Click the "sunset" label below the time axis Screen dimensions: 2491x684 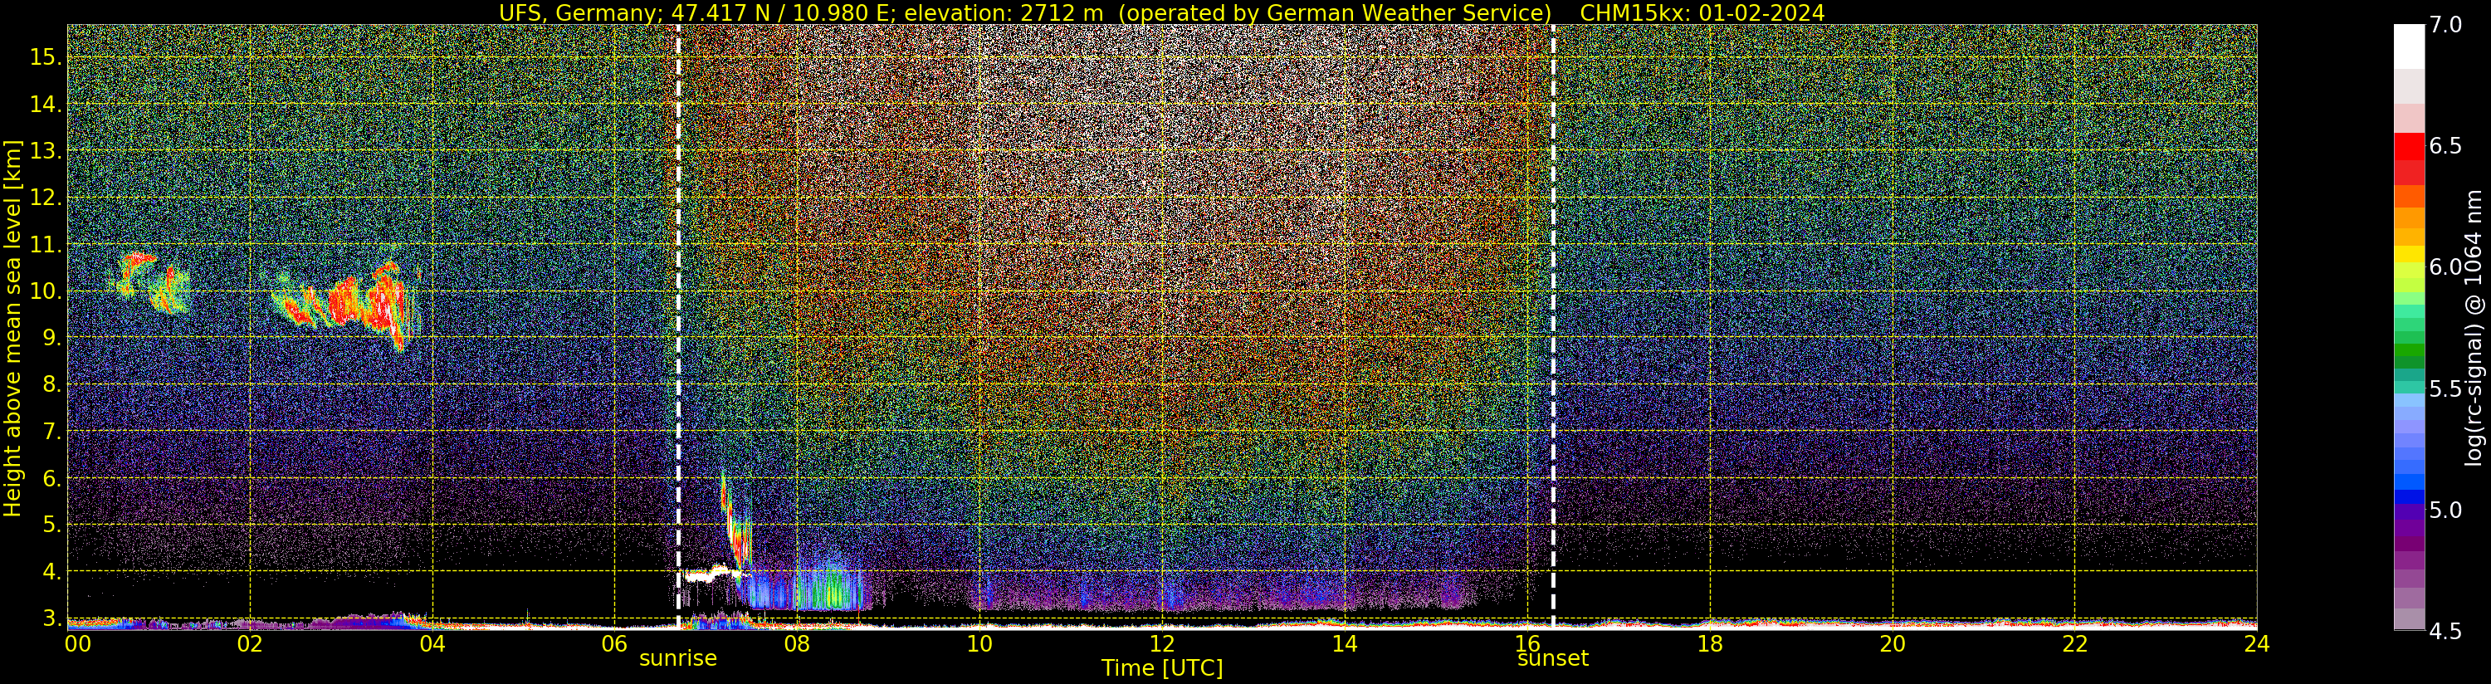(1553, 659)
